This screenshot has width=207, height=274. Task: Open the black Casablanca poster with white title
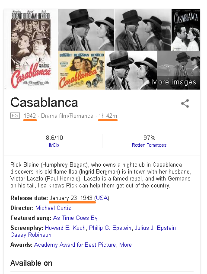point(186,30)
